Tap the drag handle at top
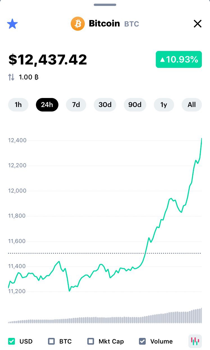The image size is (210, 350). click(x=105, y=5)
